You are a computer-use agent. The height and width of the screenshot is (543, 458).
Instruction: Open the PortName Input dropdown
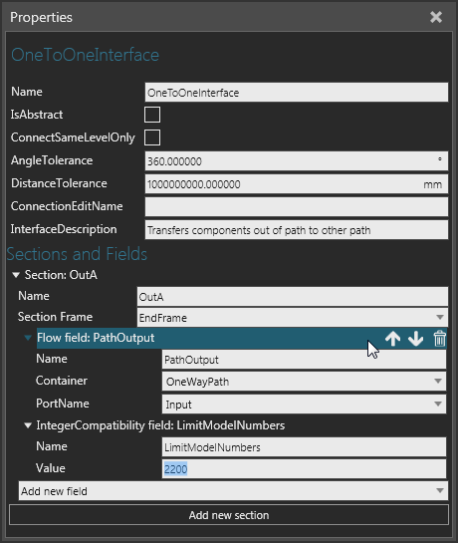pos(304,405)
